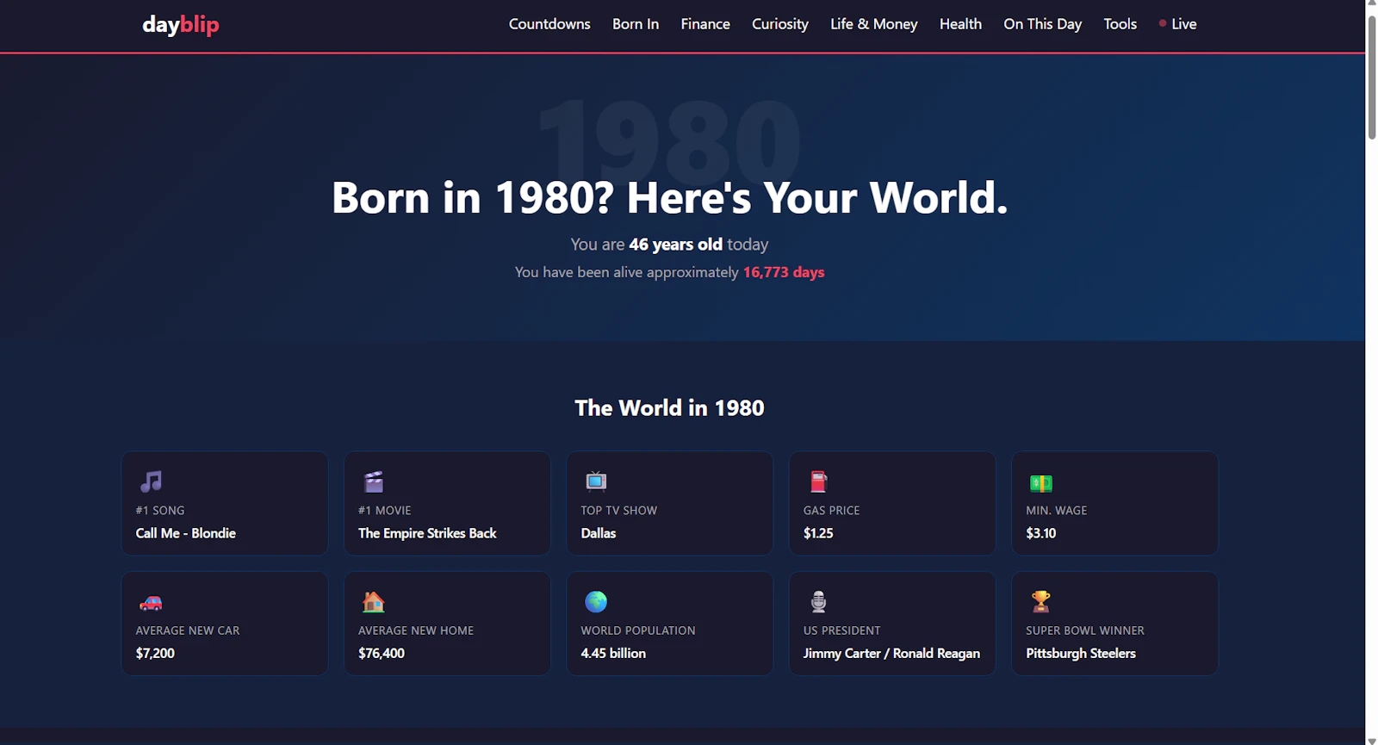Click the trophy icon on Super Bowl Winner card
Screen dimensions: 1378x745
[x=1041, y=601]
